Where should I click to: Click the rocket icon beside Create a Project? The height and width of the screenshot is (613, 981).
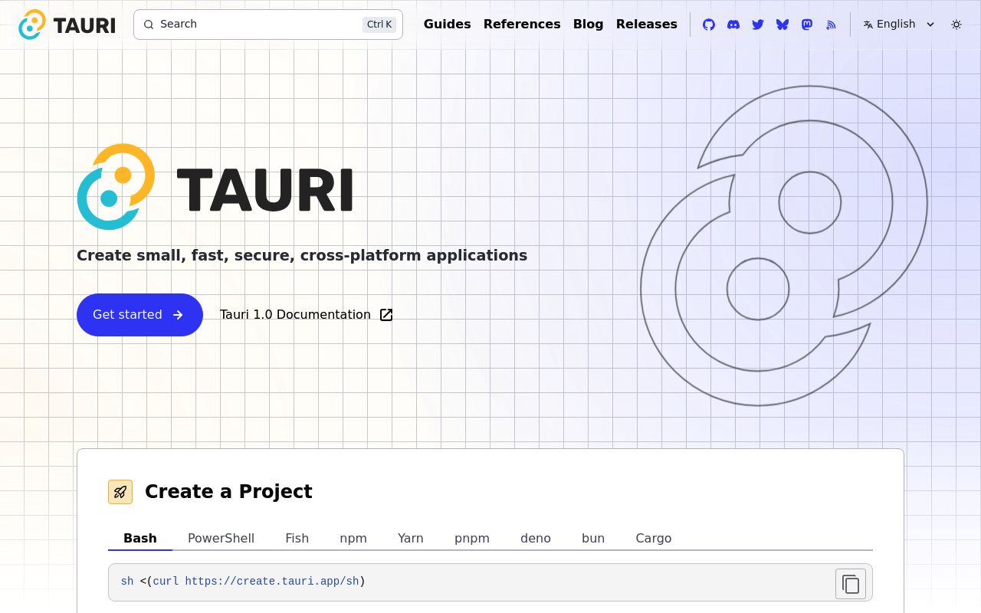(120, 492)
